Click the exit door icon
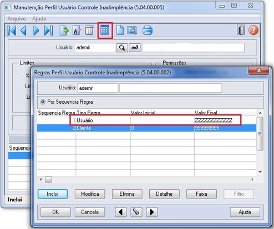This screenshot has height=229, width=274. (241, 30)
